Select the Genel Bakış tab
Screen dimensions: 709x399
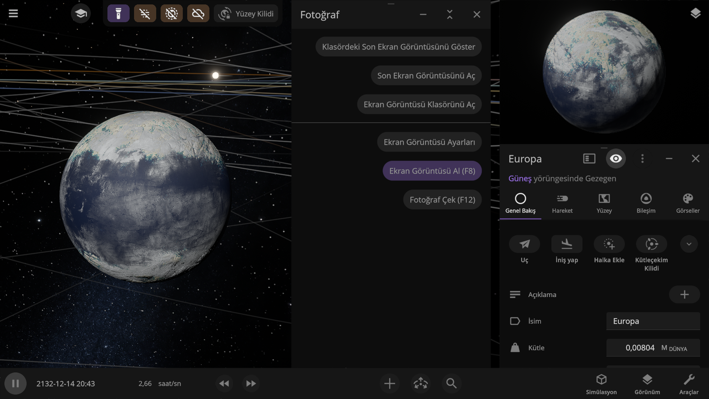520,204
